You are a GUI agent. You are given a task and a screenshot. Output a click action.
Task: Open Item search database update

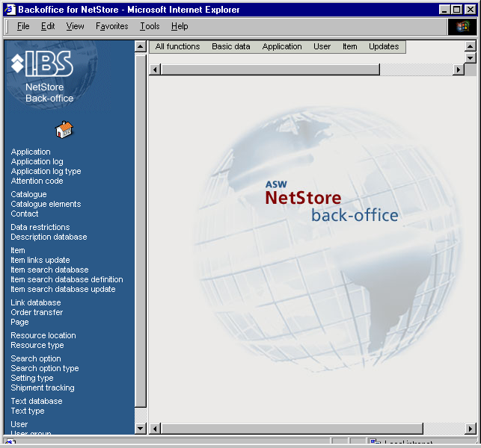pyautogui.click(x=63, y=290)
